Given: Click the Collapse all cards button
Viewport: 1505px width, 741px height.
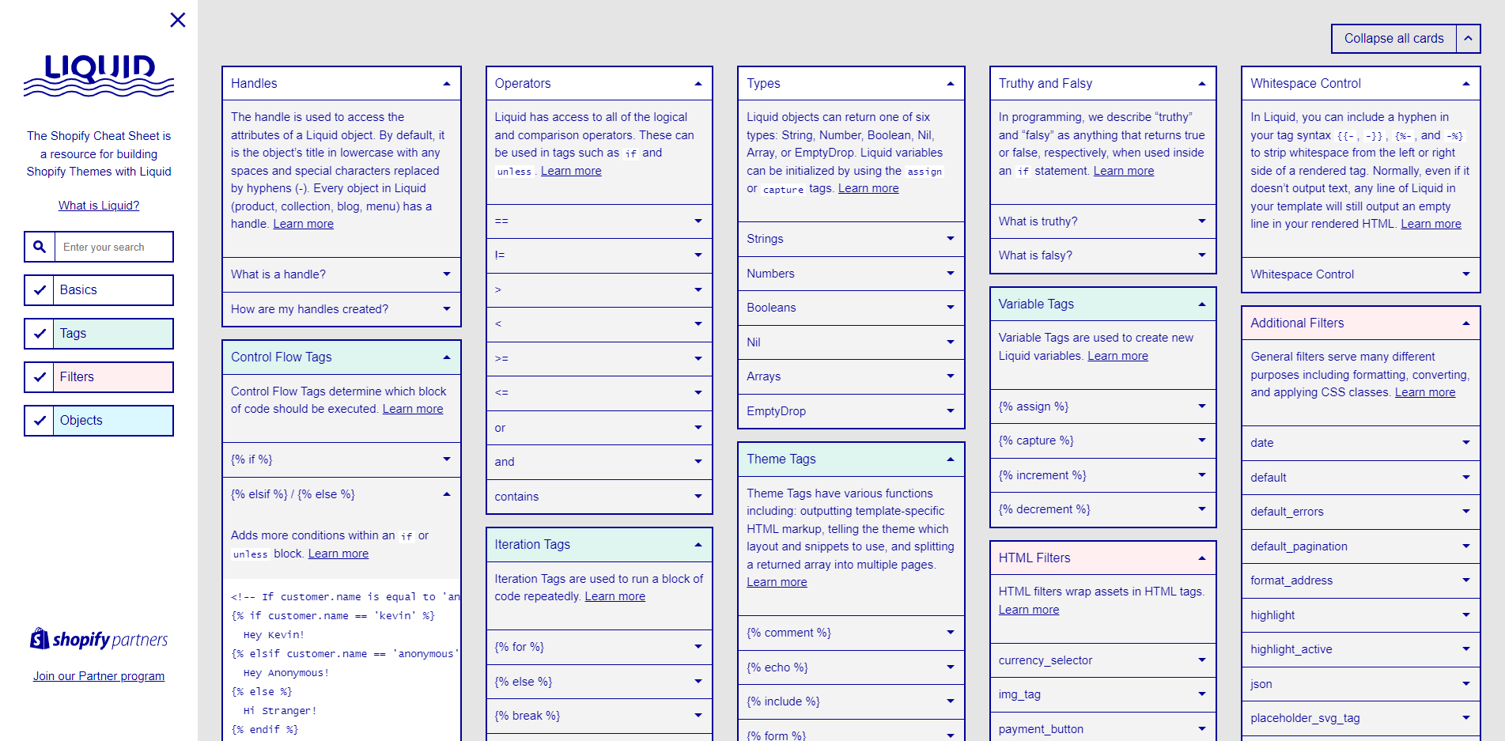Looking at the screenshot, I should tap(1394, 38).
